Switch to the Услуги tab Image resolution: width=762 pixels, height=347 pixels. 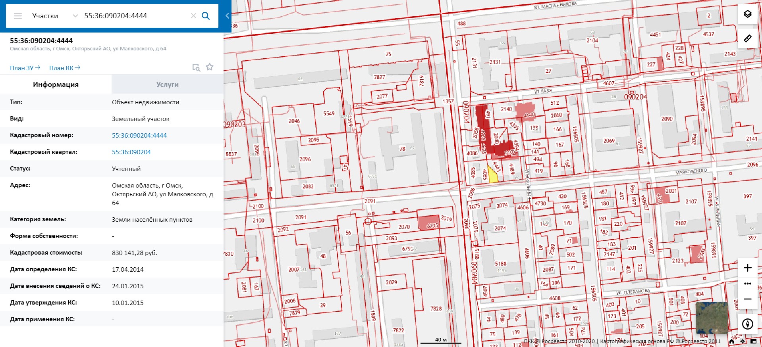[167, 84]
